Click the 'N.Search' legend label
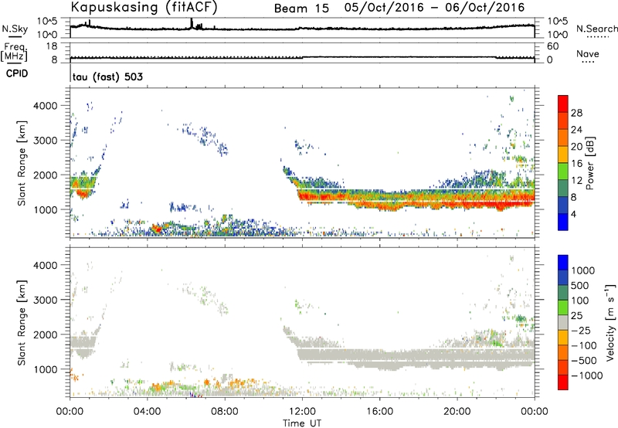 pos(596,29)
